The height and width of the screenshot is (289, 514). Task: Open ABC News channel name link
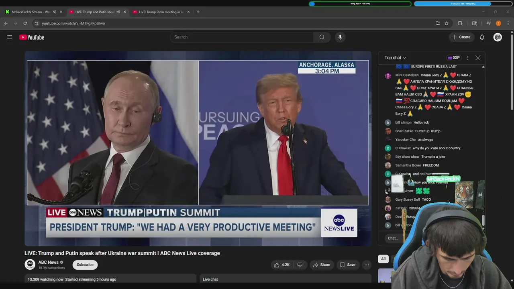48,262
